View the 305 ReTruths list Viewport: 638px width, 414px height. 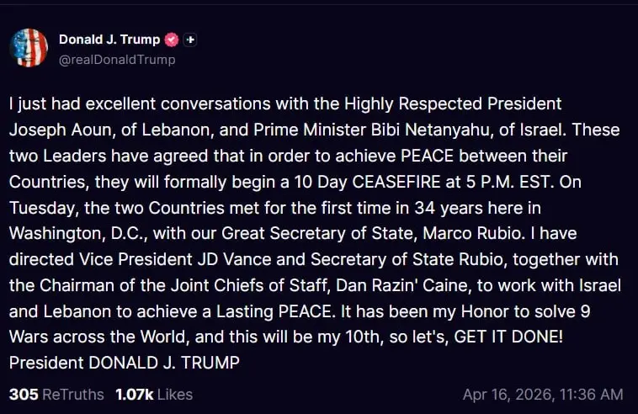(56, 394)
